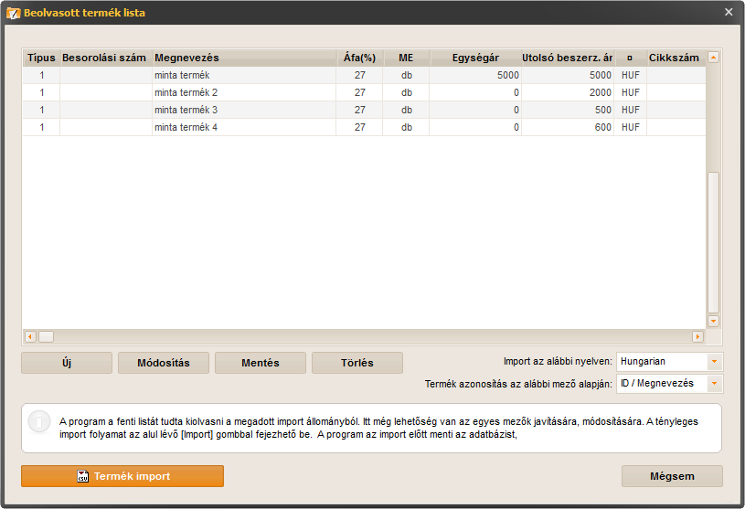Click the Termék import button
The width and height of the screenshot is (745, 509).
pyautogui.click(x=122, y=476)
